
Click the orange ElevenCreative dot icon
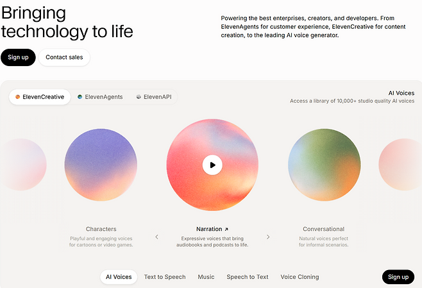(x=17, y=97)
